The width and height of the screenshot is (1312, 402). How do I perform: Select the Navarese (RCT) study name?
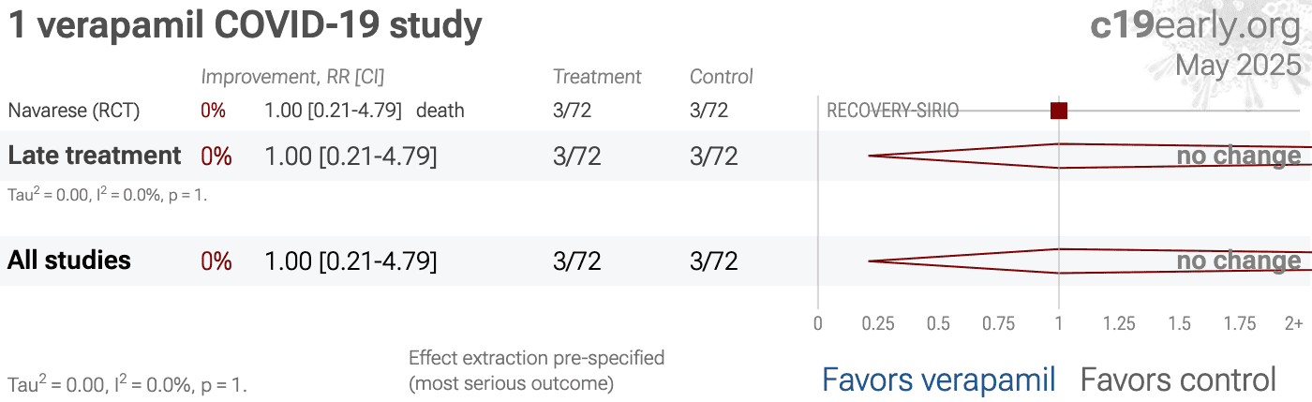74,111
